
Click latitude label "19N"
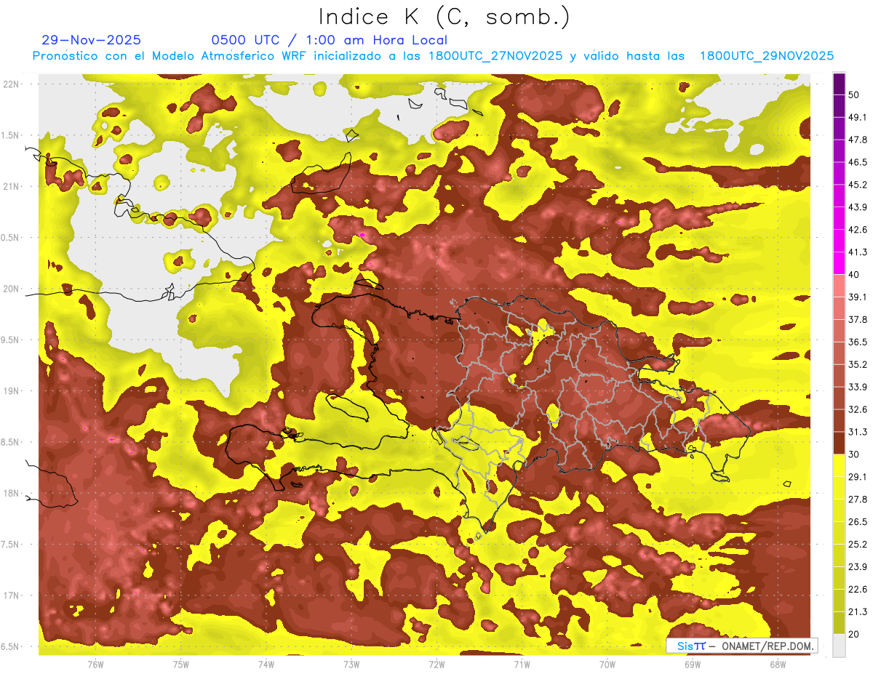click(x=11, y=391)
